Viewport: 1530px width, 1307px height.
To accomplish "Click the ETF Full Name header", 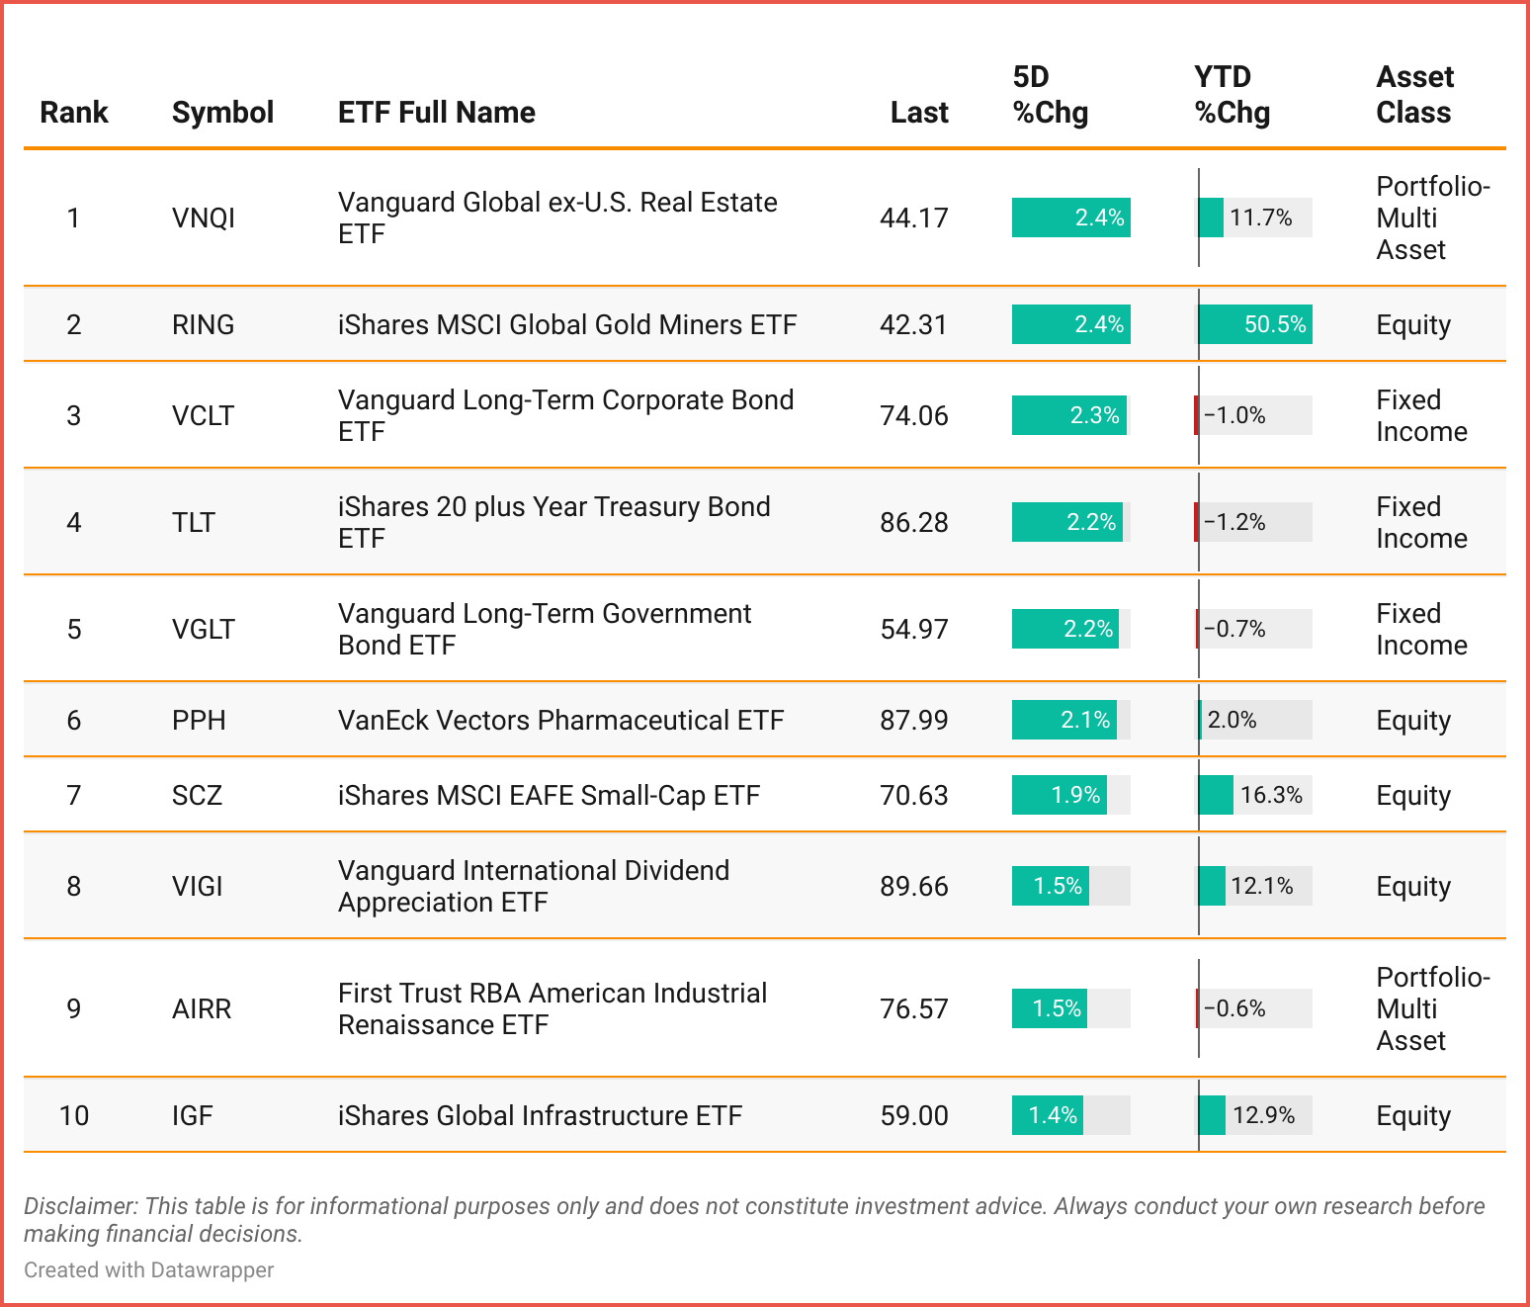I will (x=436, y=113).
